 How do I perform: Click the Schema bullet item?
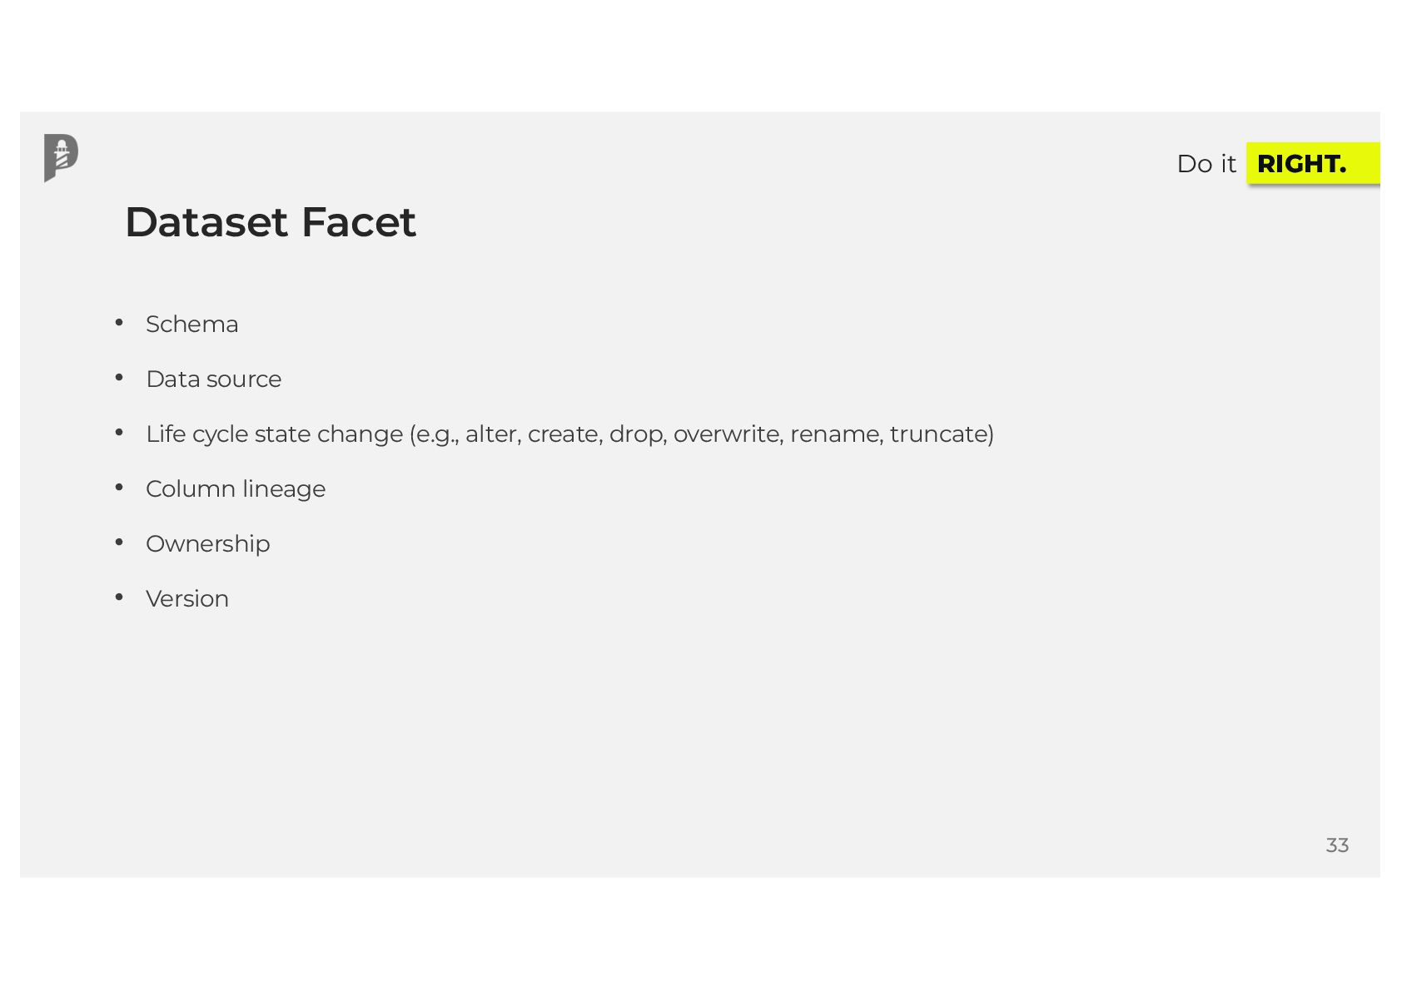click(191, 324)
